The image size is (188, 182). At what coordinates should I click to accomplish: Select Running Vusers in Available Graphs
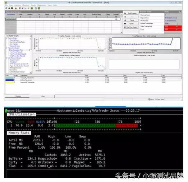14,40
